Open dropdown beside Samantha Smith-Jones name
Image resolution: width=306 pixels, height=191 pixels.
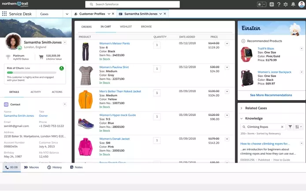(65, 42)
